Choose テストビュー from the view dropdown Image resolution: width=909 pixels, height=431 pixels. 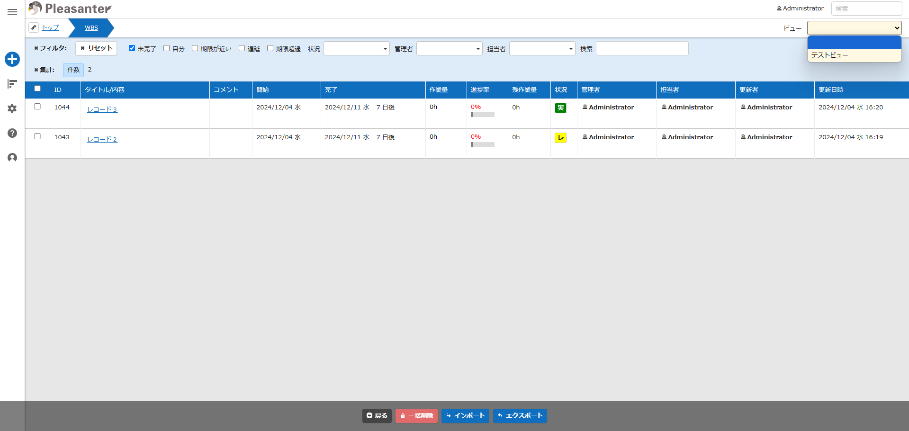[854, 55]
